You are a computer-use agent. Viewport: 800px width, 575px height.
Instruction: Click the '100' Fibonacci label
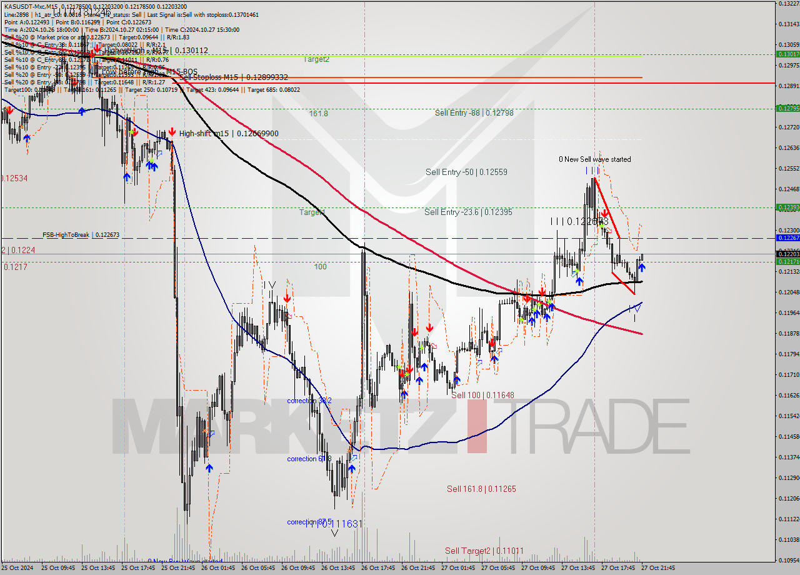click(x=321, y=267)
